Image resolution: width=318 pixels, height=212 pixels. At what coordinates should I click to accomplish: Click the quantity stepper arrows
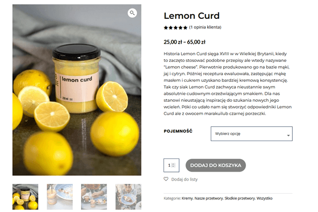coord(173,165)
